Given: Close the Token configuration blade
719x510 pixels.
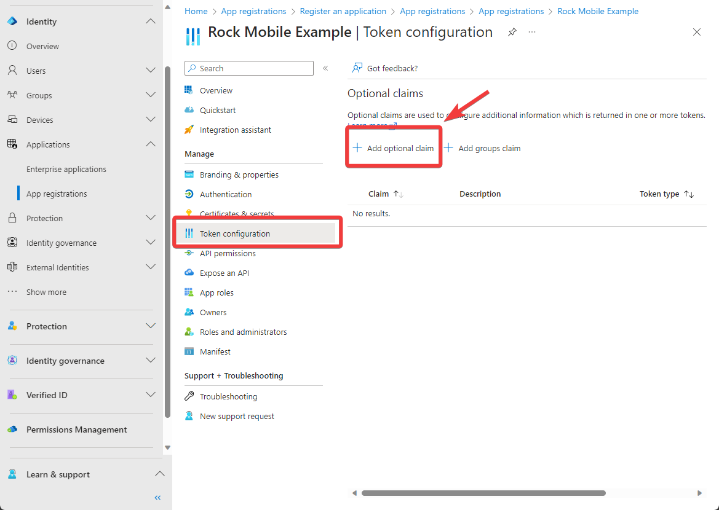Looking at the screenshot, I should 696,32.
